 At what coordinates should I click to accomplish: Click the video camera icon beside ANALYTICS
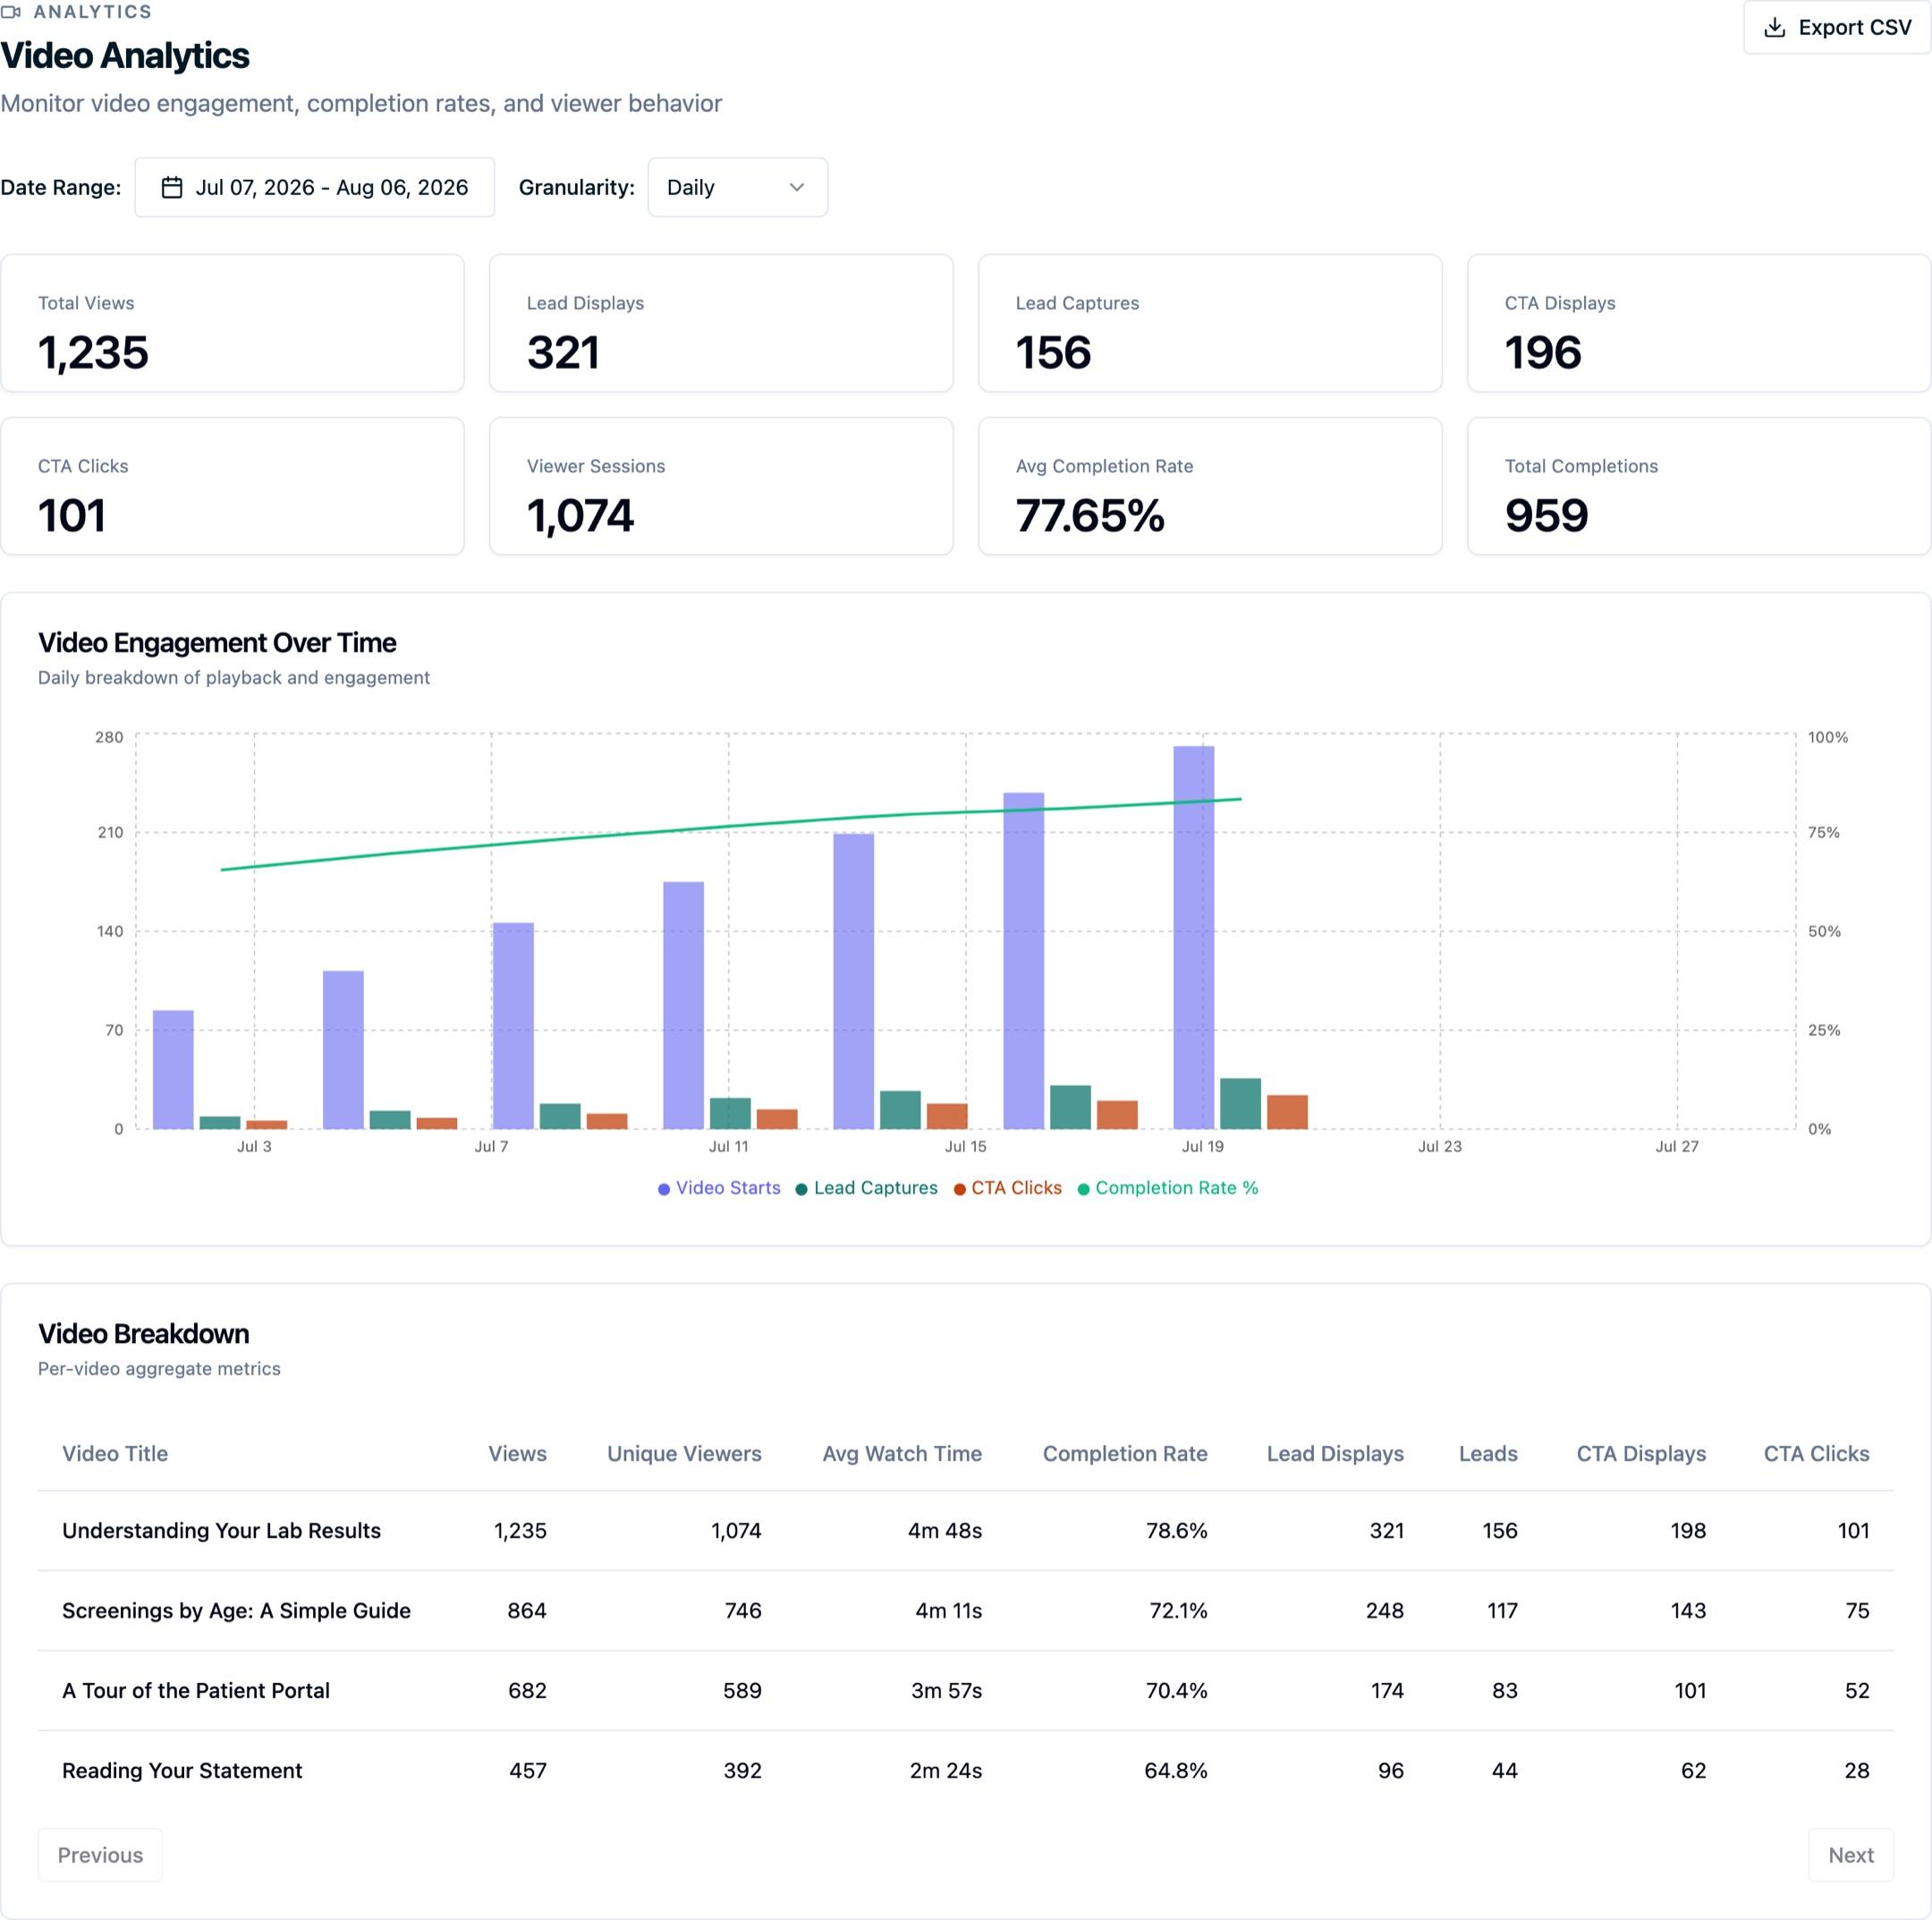11,12
